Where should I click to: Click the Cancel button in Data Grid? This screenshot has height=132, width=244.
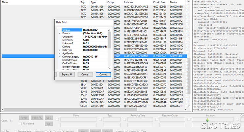pyautogui.click(x=85, y=75)
